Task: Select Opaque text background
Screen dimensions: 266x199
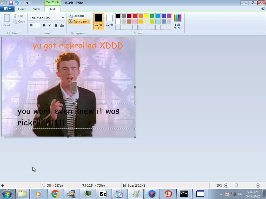Action: (x=77, y=16)
